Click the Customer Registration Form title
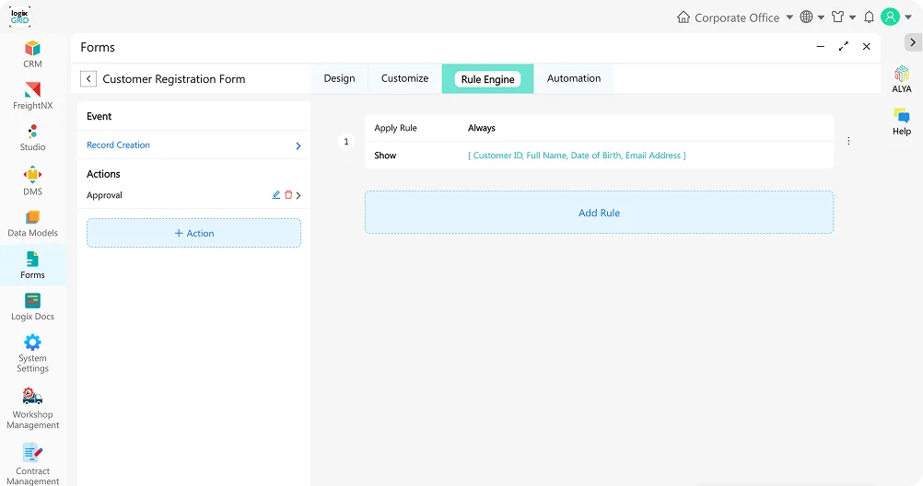The width and height of the screenshot is (923, 486). pyautogui.click(x=174, y=79)
